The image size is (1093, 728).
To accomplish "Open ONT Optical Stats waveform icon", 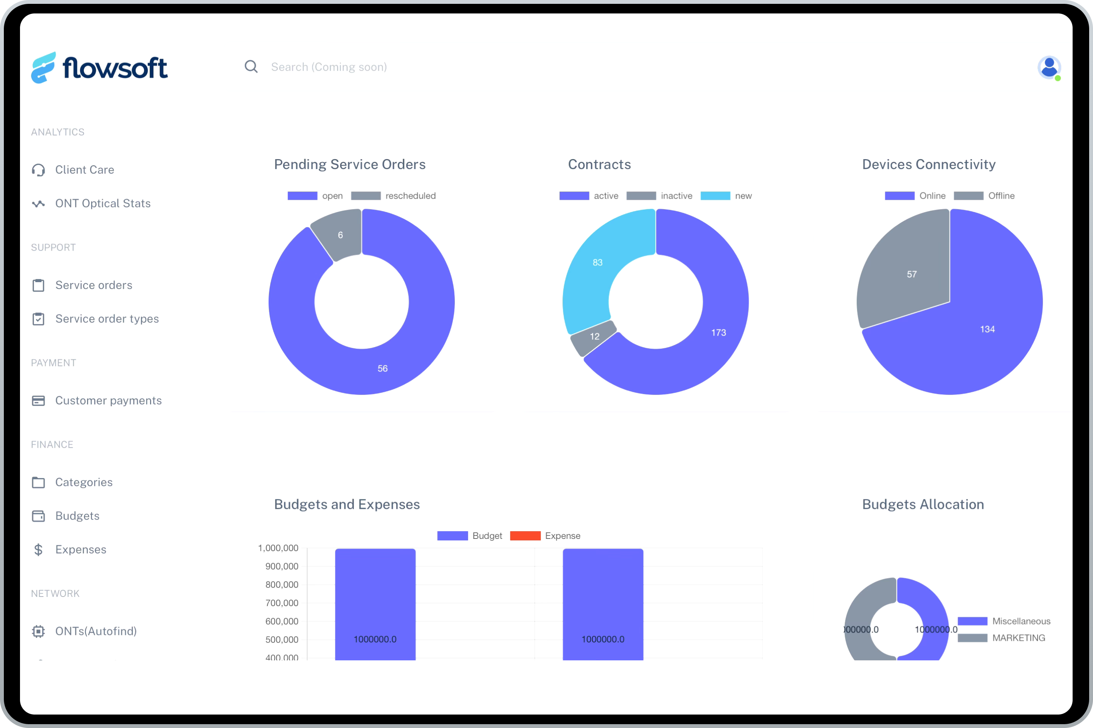I will pos(38,203).
